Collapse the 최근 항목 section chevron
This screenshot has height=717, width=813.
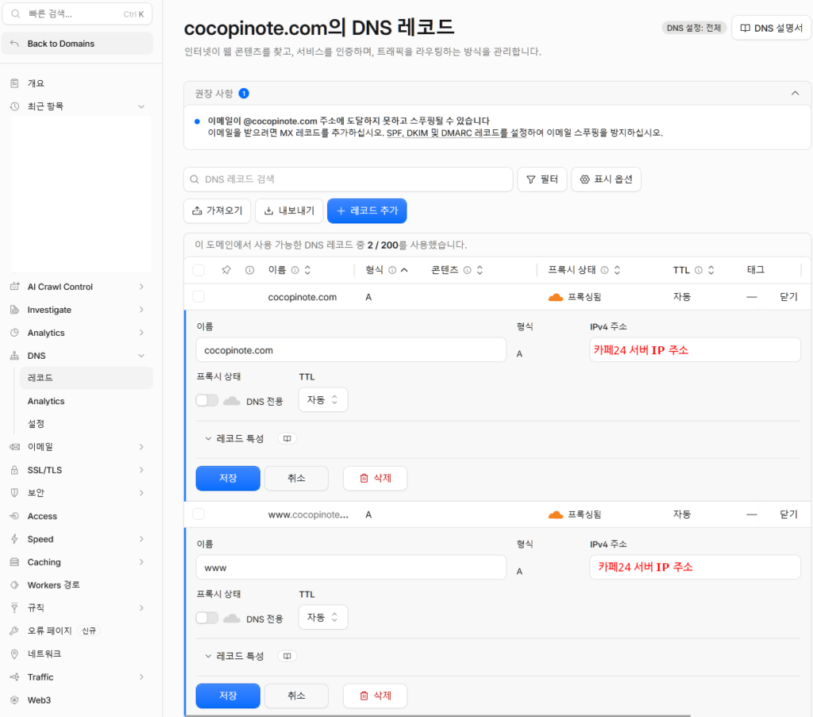coord(141,106)
